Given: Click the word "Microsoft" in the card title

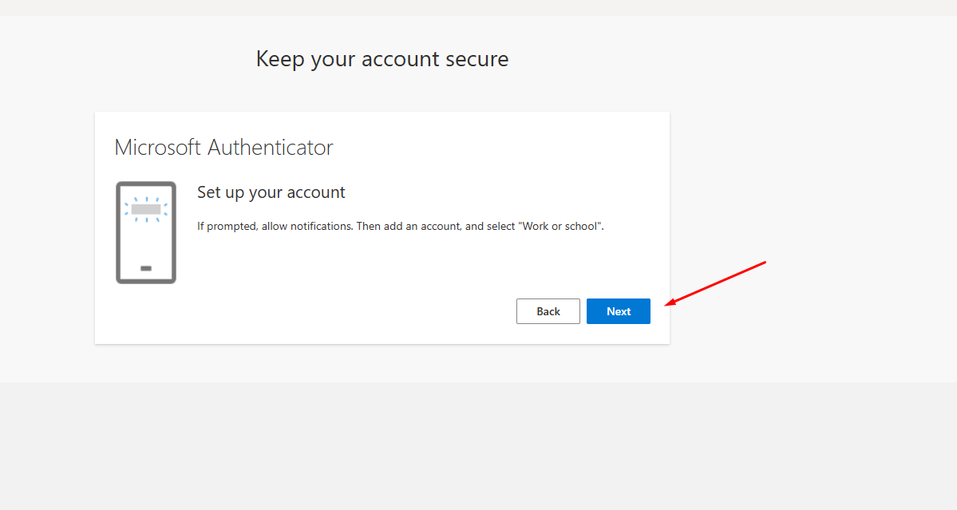Looking at the screenshot, I should (158, 148).
